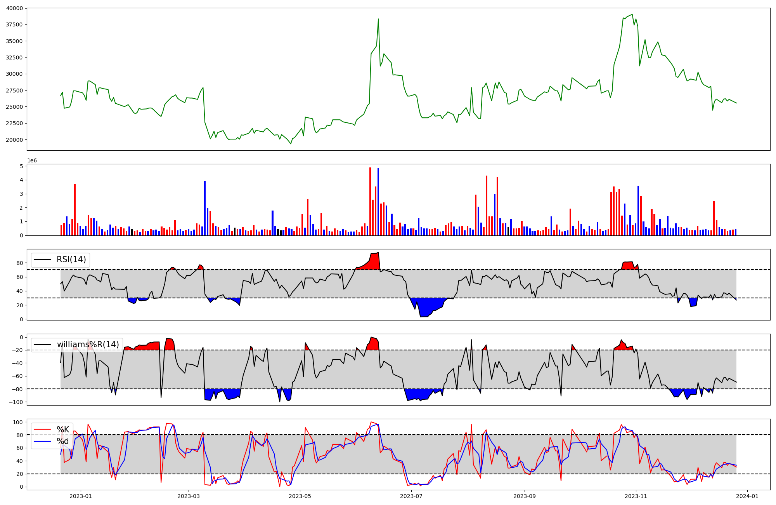Click the williams%R(14) legend label
Image resolution: width=776 pixels, height=505 pixels.
pyautogui.click(x=88, y=345)
